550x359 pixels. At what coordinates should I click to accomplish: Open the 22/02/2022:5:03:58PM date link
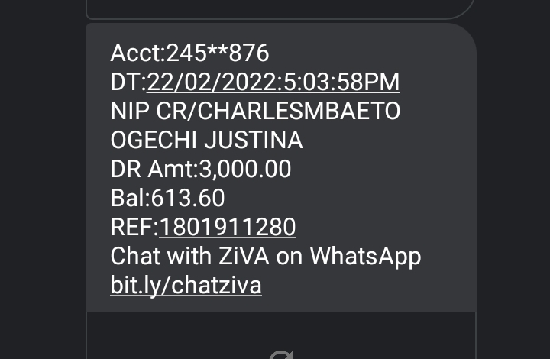click(273, 82)
